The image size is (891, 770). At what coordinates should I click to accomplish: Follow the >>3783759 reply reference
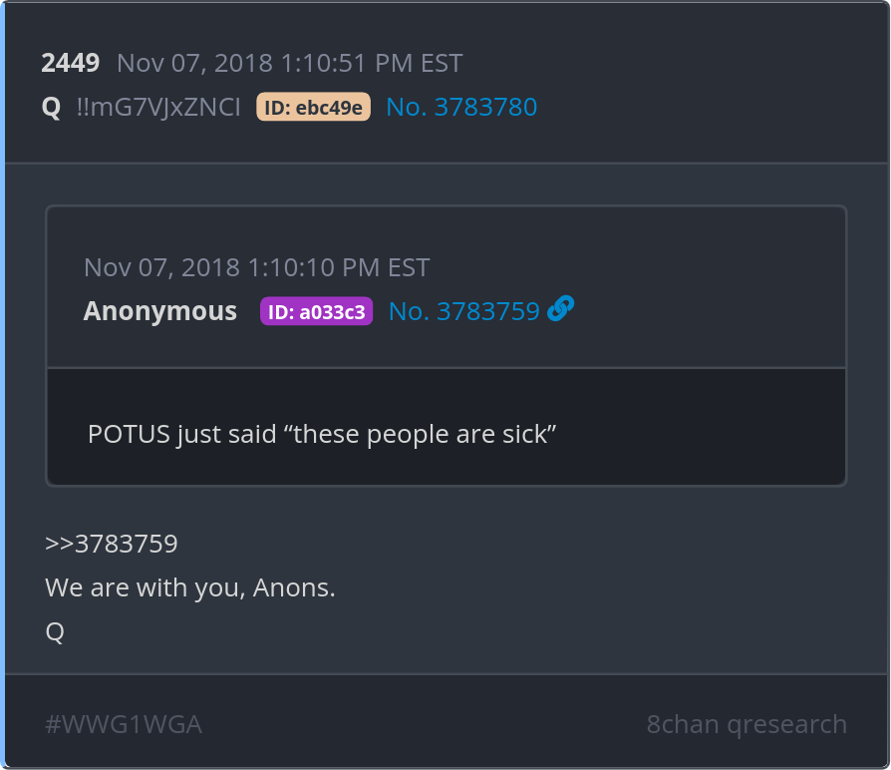click(112, 545)
